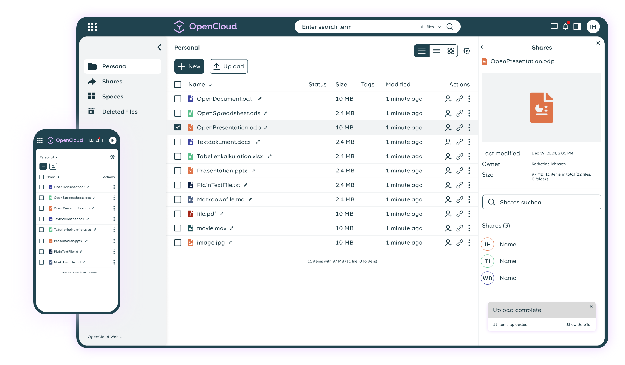Switch to tiles grid view
The height and width of the screenshot is (365, 625).
tap(451, 51)
